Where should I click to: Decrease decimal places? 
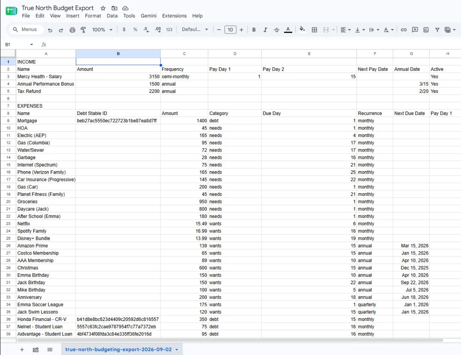point(146,30)
